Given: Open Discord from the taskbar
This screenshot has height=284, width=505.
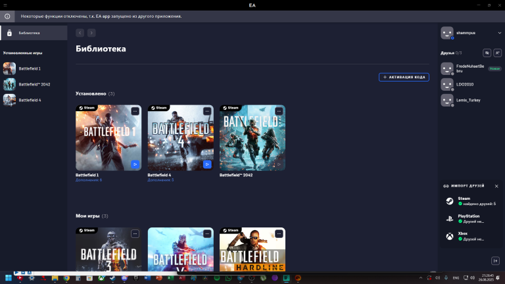Looking at the screenshot, I should (x=124, y=278).
